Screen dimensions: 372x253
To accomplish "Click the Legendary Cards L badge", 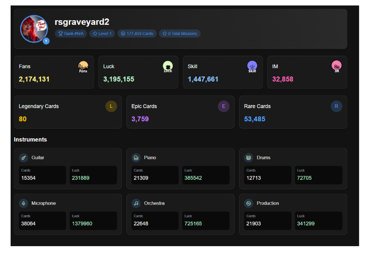I will click(x=111, y=106).
